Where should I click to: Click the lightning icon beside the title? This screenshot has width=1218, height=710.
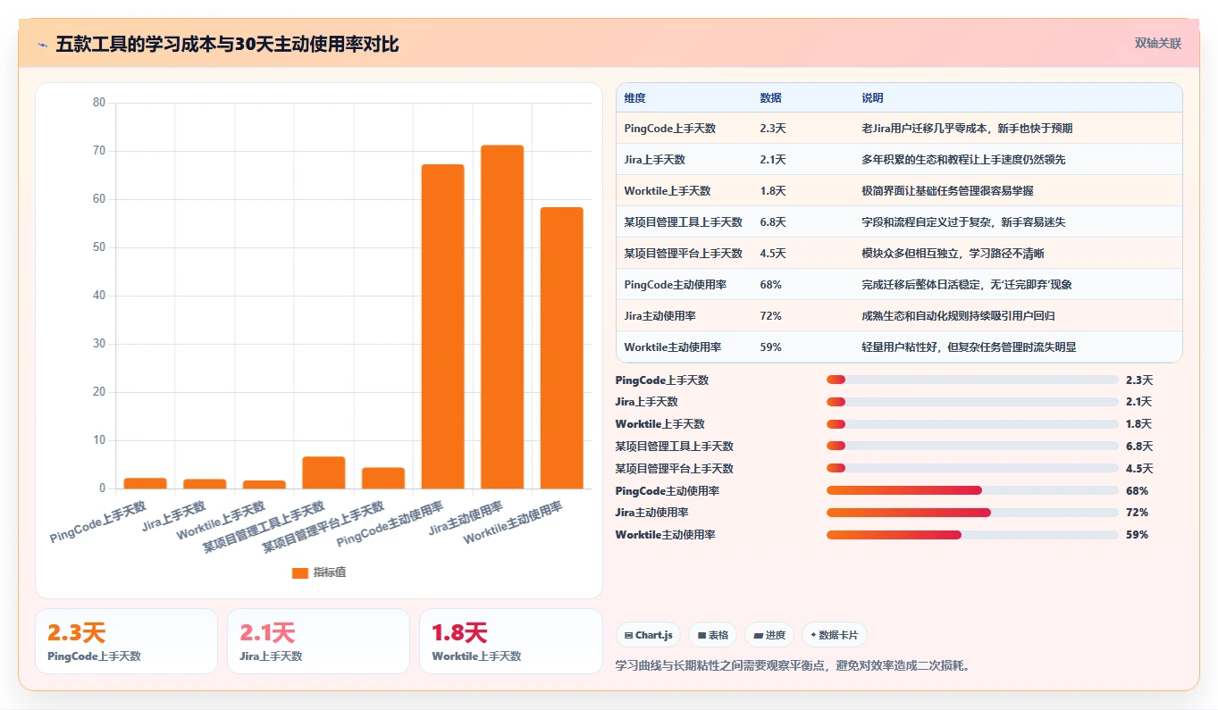pos(43,45)
